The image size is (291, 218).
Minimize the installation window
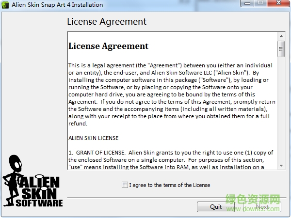247,3
